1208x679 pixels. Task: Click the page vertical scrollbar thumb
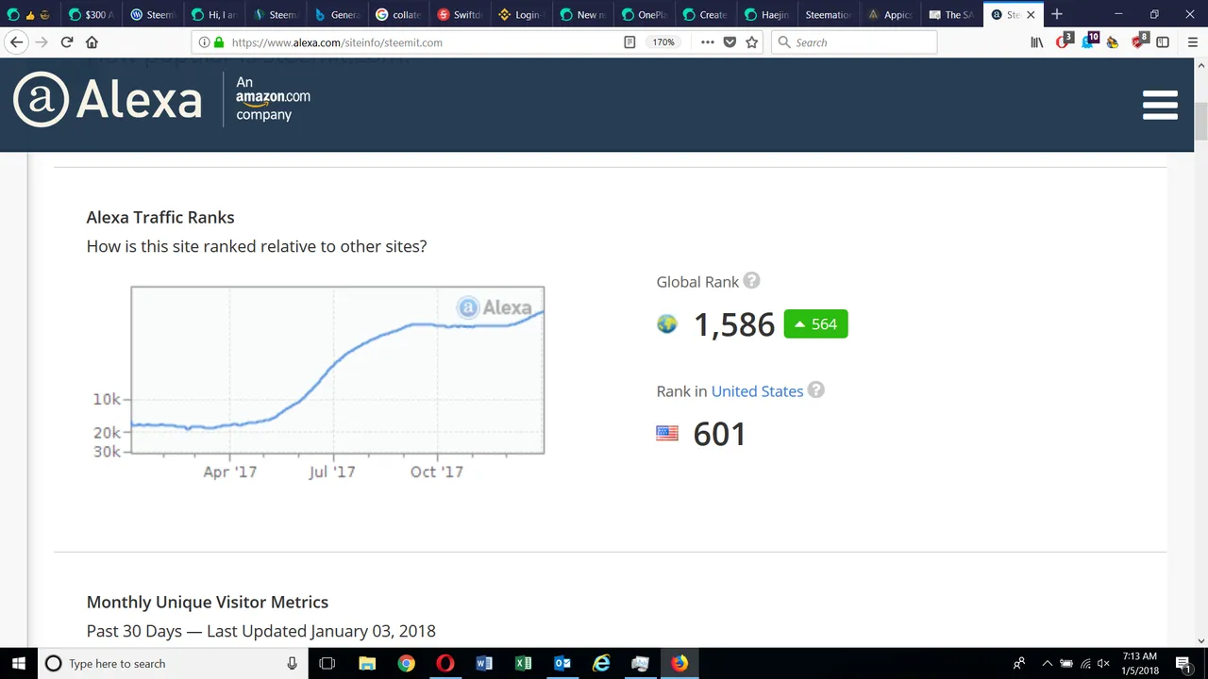tap(1200, 121)
